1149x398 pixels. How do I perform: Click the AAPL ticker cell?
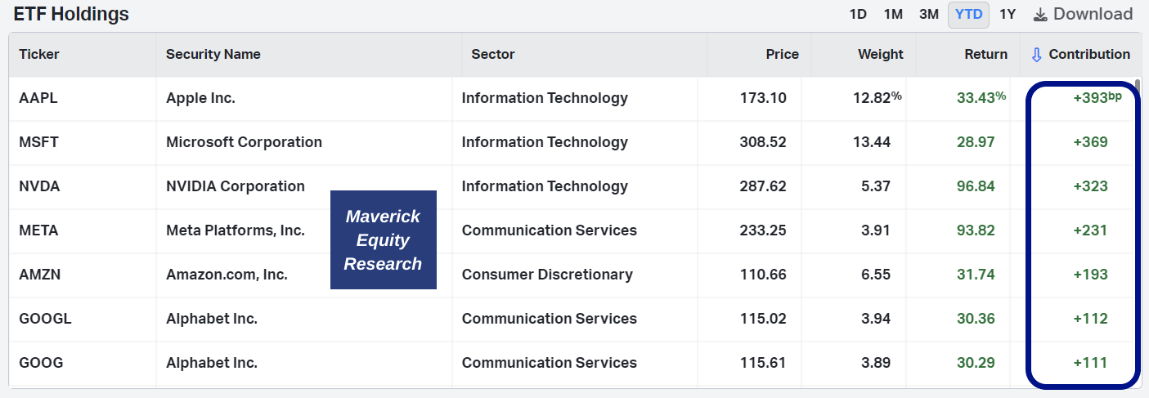click(x=38, y=98)
